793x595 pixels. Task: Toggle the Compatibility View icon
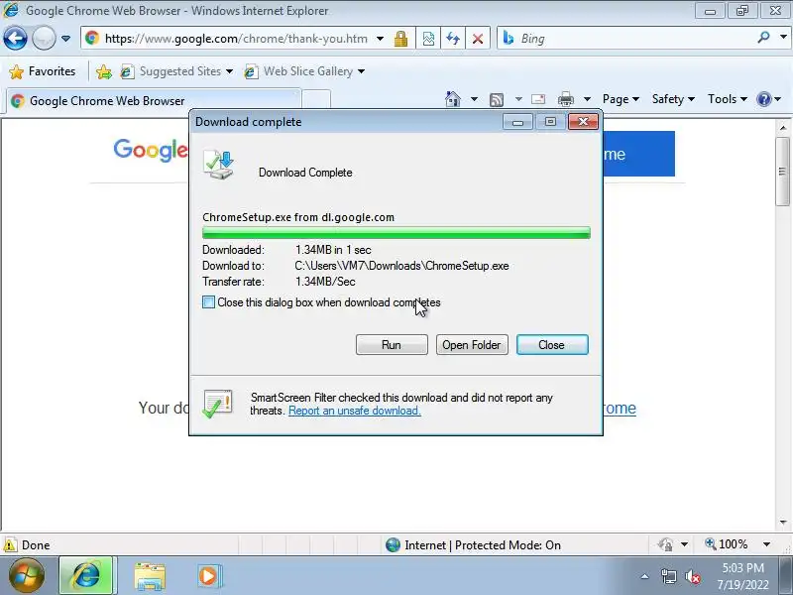[428, 39]
